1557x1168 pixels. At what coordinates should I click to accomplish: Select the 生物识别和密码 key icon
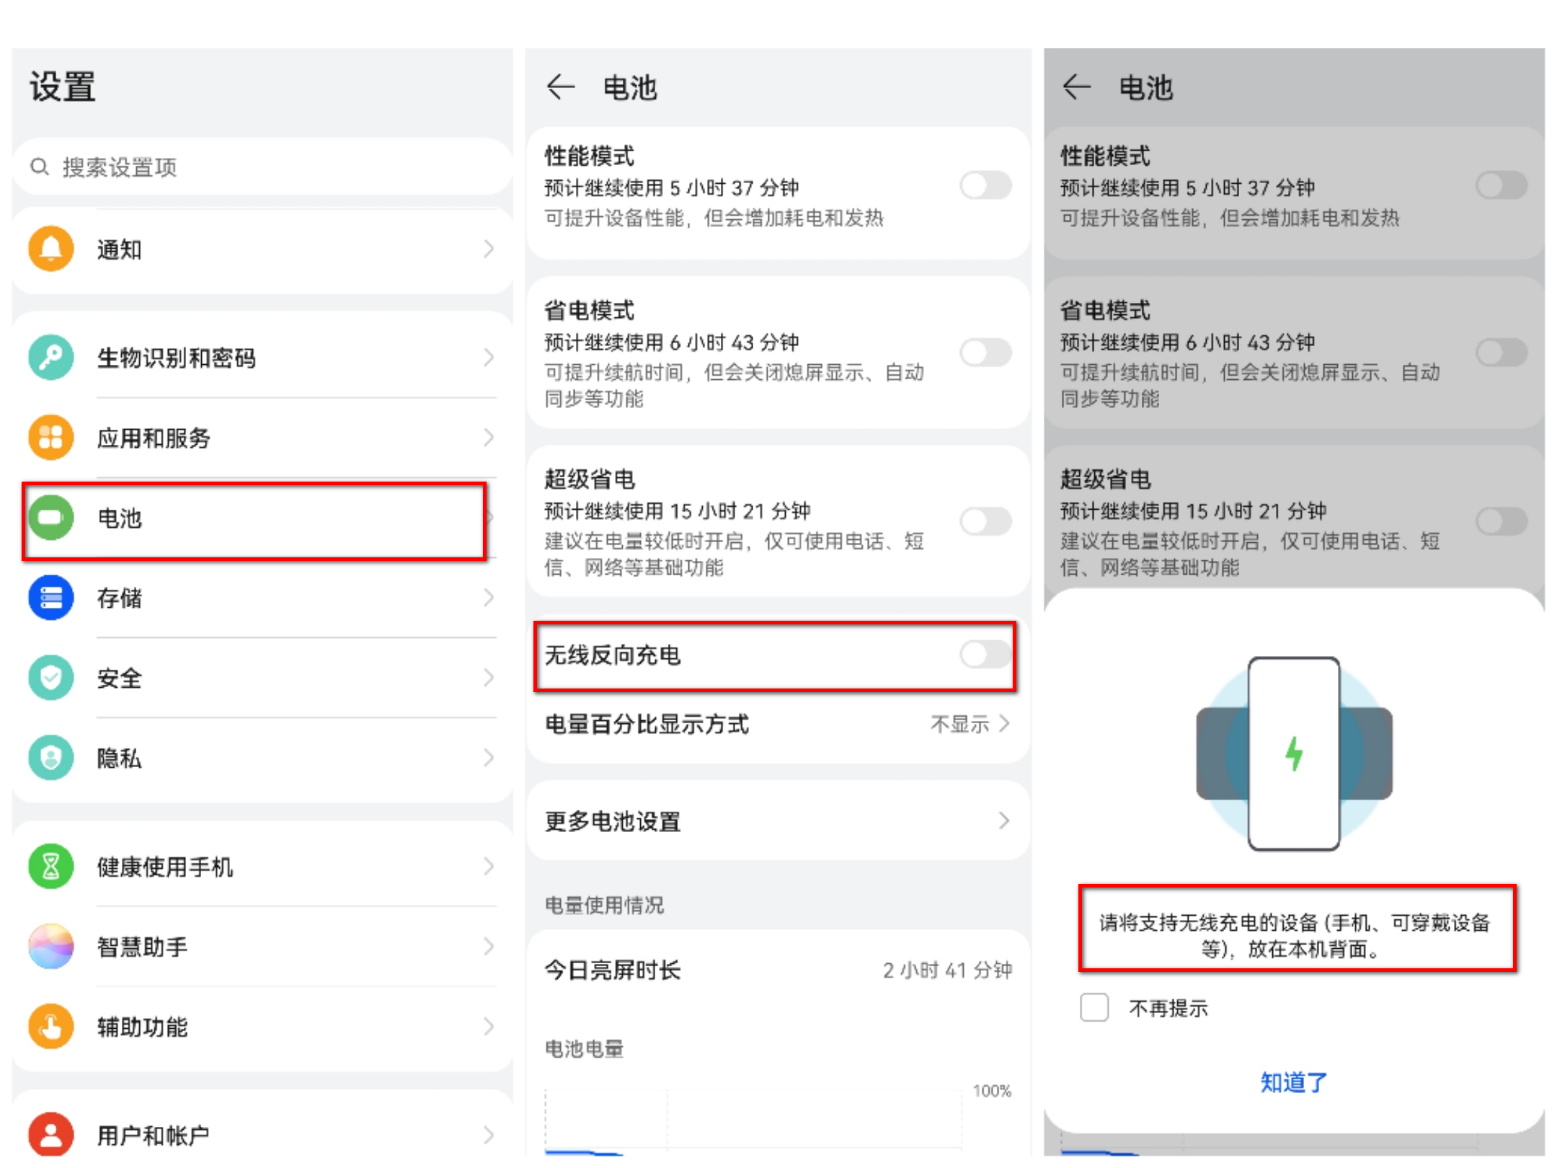click(x=50, y=358)
